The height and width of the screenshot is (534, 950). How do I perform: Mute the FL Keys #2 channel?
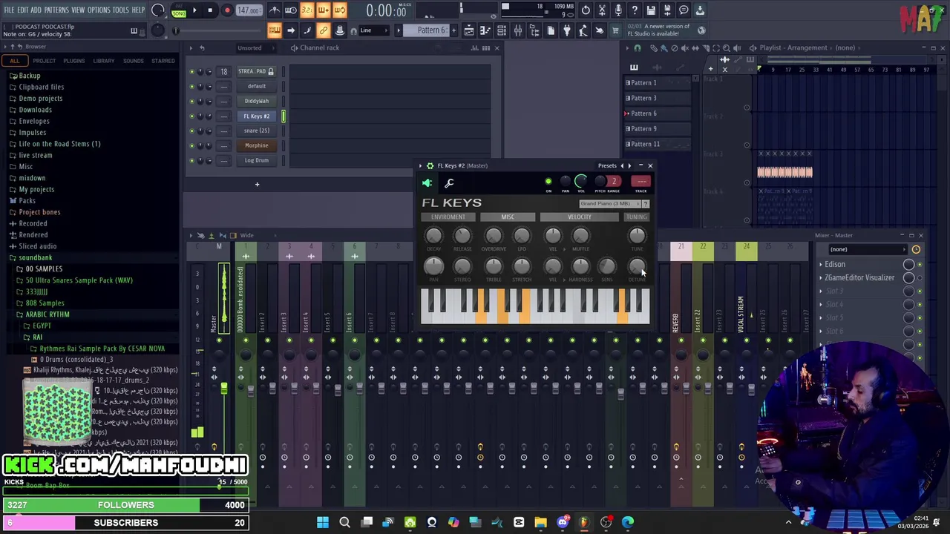click(192, 116)
